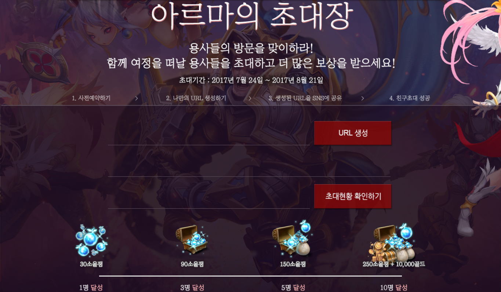Select the 90 소울젬 treasure chest icon
Image resolution: width=501 pixels, height=292 pixels.
192,240
